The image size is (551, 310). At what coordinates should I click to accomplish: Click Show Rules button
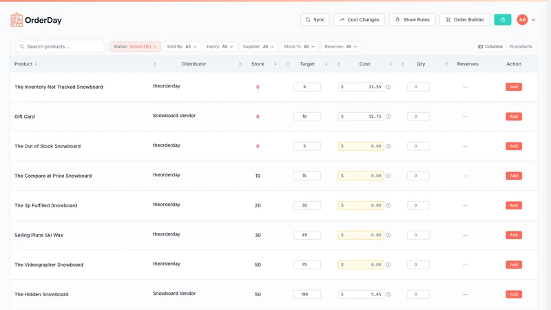point(412,20)
